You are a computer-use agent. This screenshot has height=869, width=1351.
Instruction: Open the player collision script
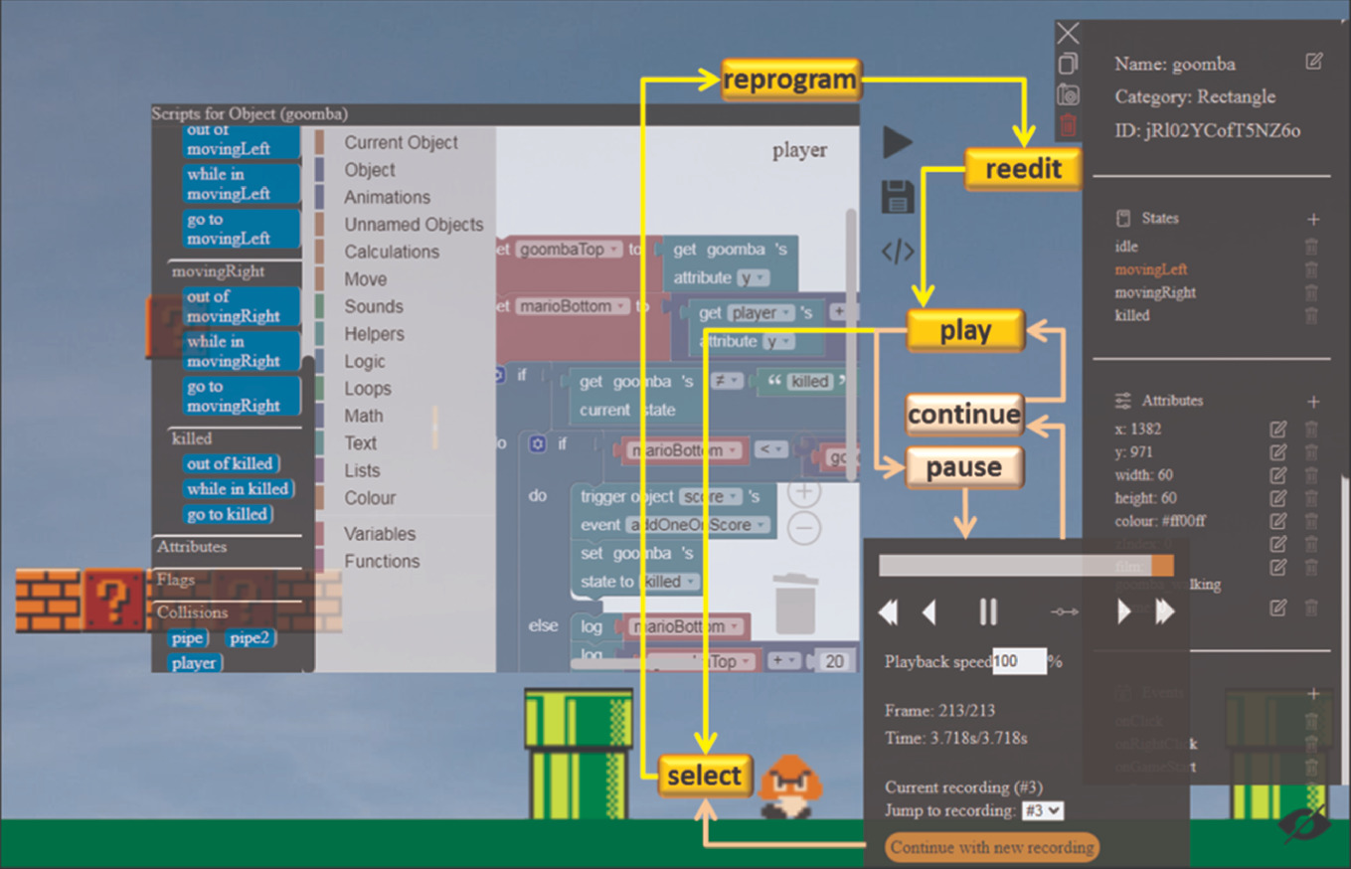coord(195,663)
